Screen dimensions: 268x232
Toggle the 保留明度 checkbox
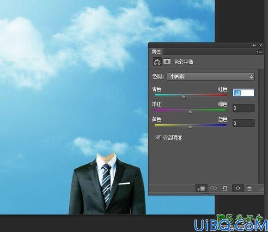click(158, 137)
